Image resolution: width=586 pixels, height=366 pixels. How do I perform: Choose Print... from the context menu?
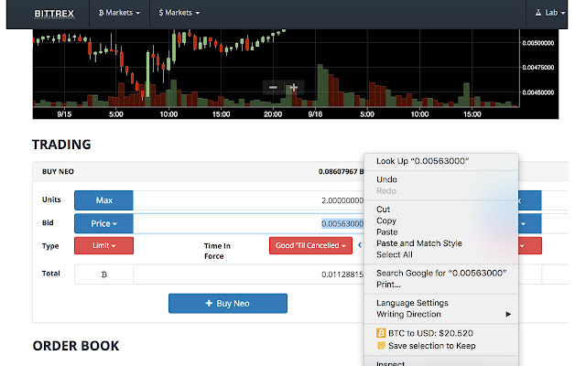[x=441, y=285]
